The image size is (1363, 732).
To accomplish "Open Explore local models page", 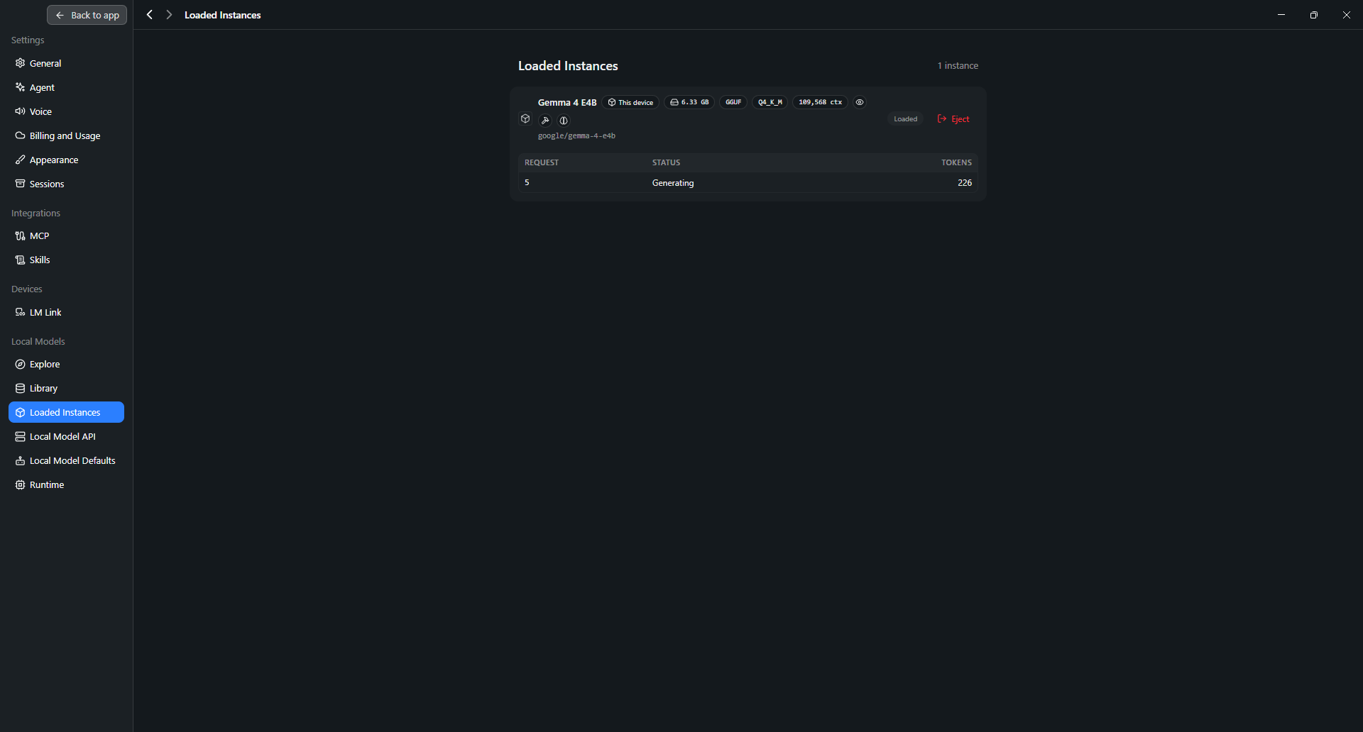I will click(x=66, y=364).
